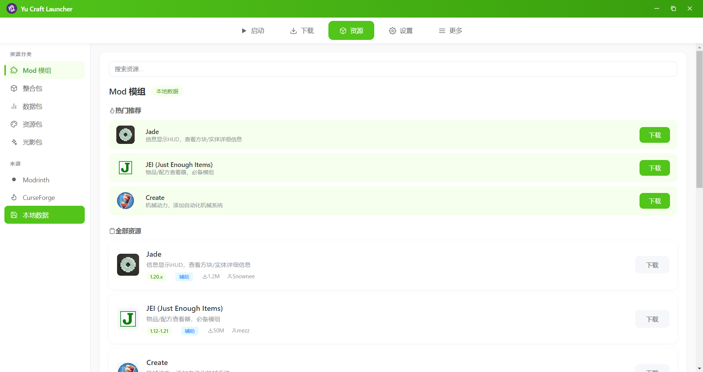
Task: Click Jade icon in 全部资源 list
Action: click(x=128, y=265)
